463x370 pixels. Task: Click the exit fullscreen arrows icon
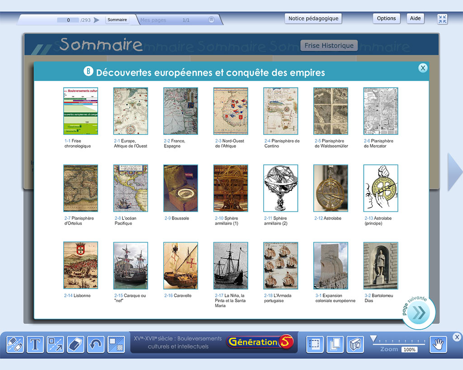[x=442, y=19]
